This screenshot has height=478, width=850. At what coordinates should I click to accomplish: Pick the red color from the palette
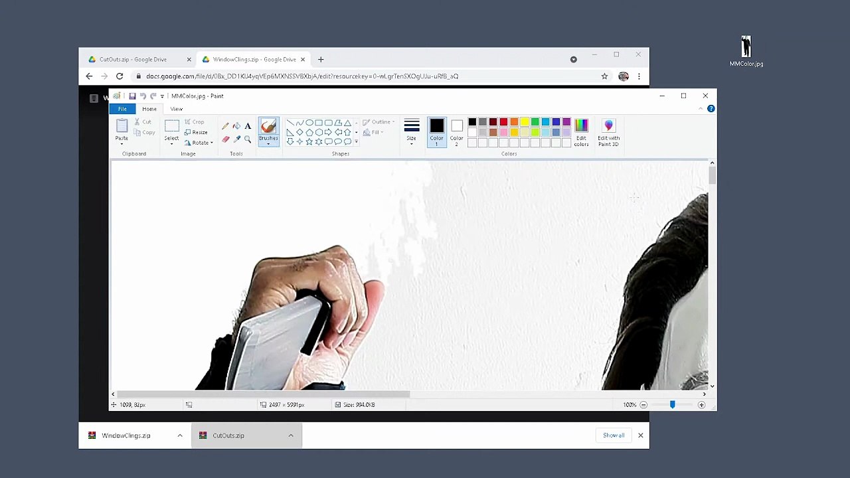tap(503, 122)
